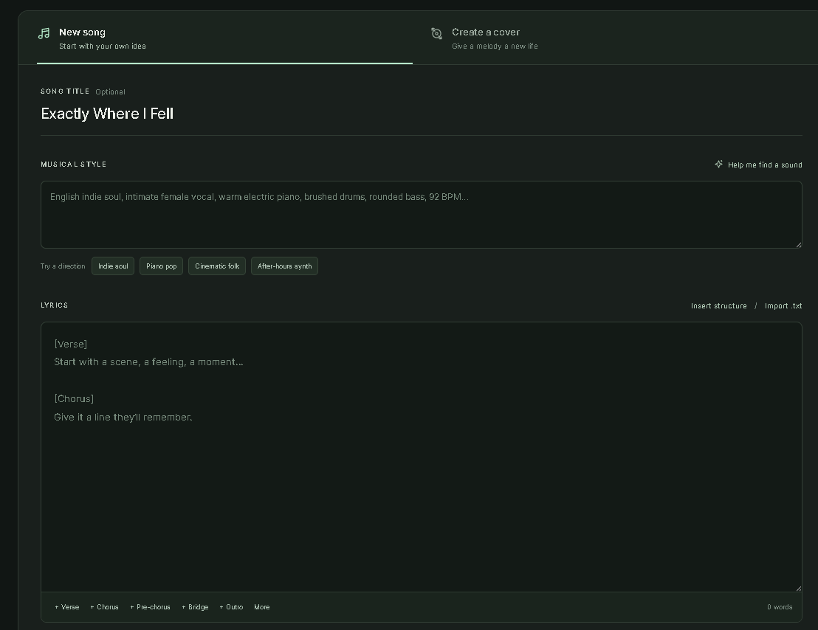
Task: Click the Musical Style box resize handle
Action: (x=798, y=244)
